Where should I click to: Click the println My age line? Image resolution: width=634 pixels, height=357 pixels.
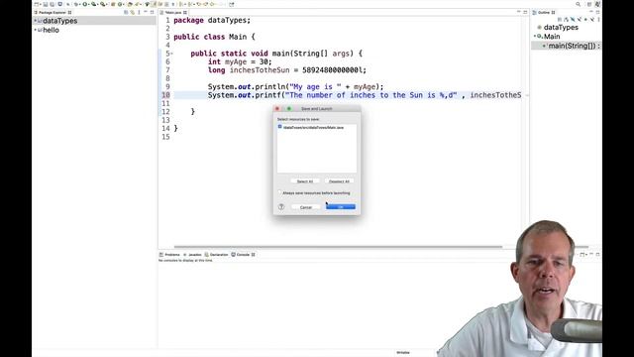[x=295, y=86]
